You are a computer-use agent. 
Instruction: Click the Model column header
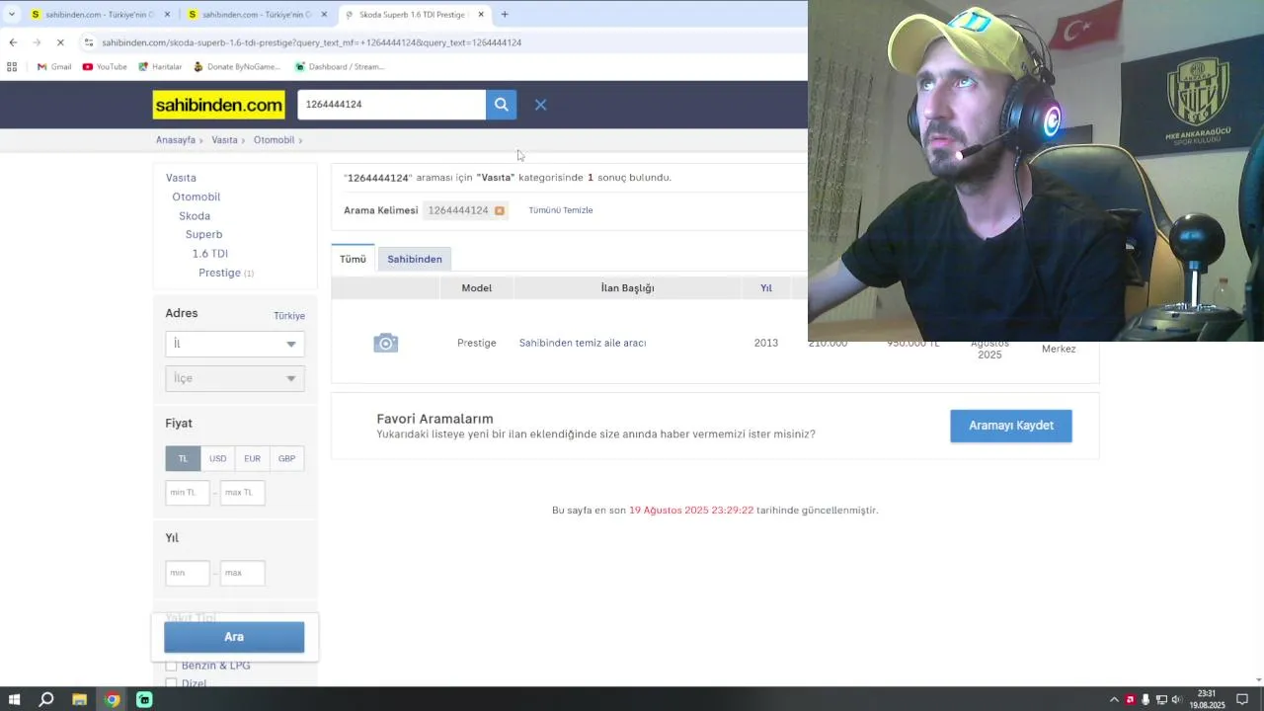click(x=476, y=287)
